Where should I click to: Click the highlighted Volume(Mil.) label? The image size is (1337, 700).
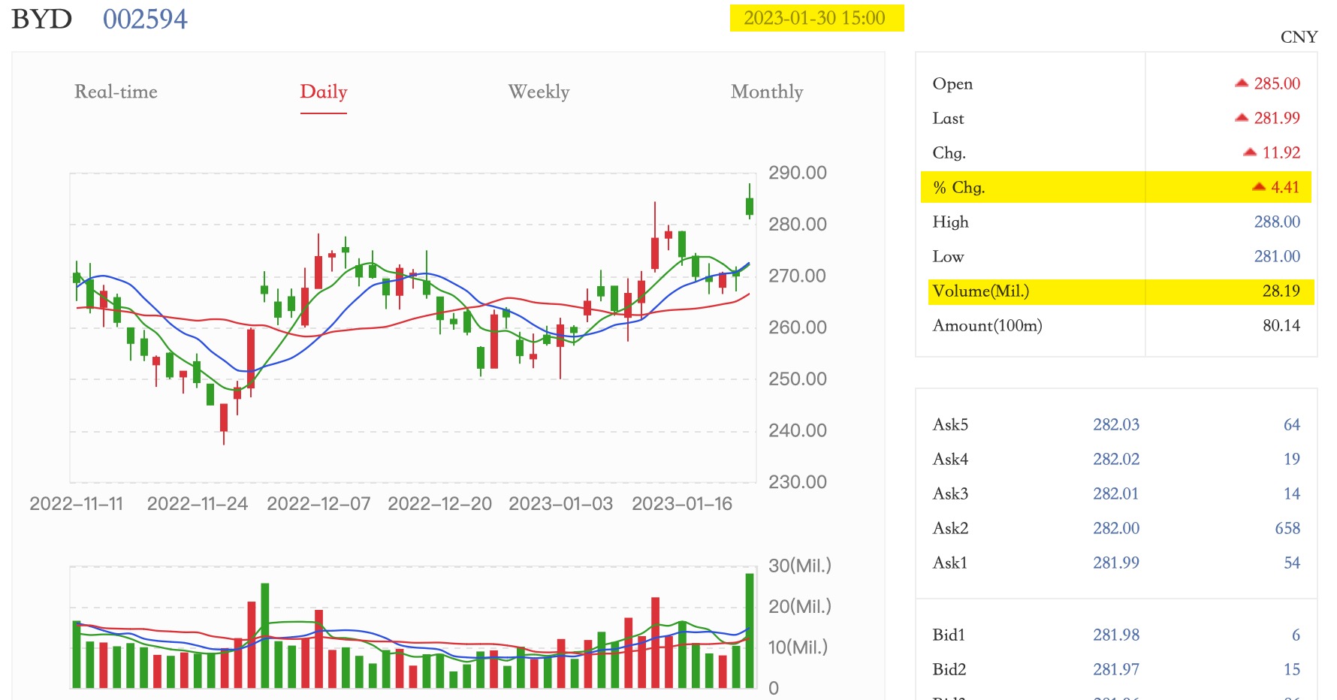(980, 291)
